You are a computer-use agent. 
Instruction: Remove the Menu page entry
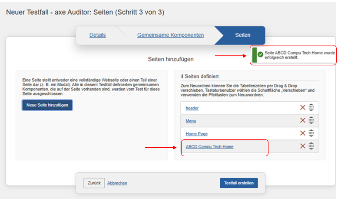point(303,121)
